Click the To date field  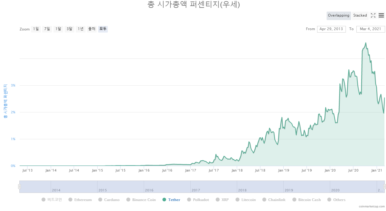point(371,29)
